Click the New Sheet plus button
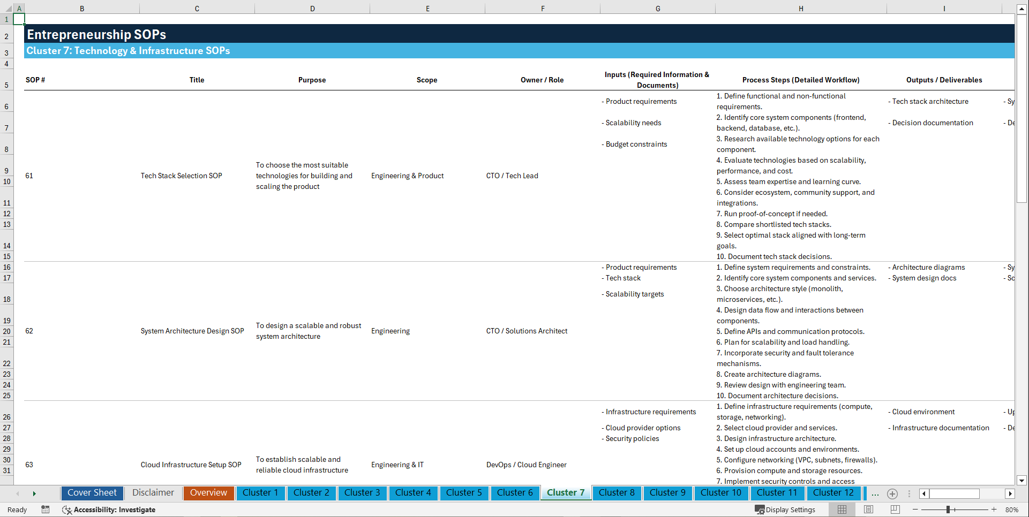The height and width of the screenshot is (517, 1029). click(x=892, y=493)
